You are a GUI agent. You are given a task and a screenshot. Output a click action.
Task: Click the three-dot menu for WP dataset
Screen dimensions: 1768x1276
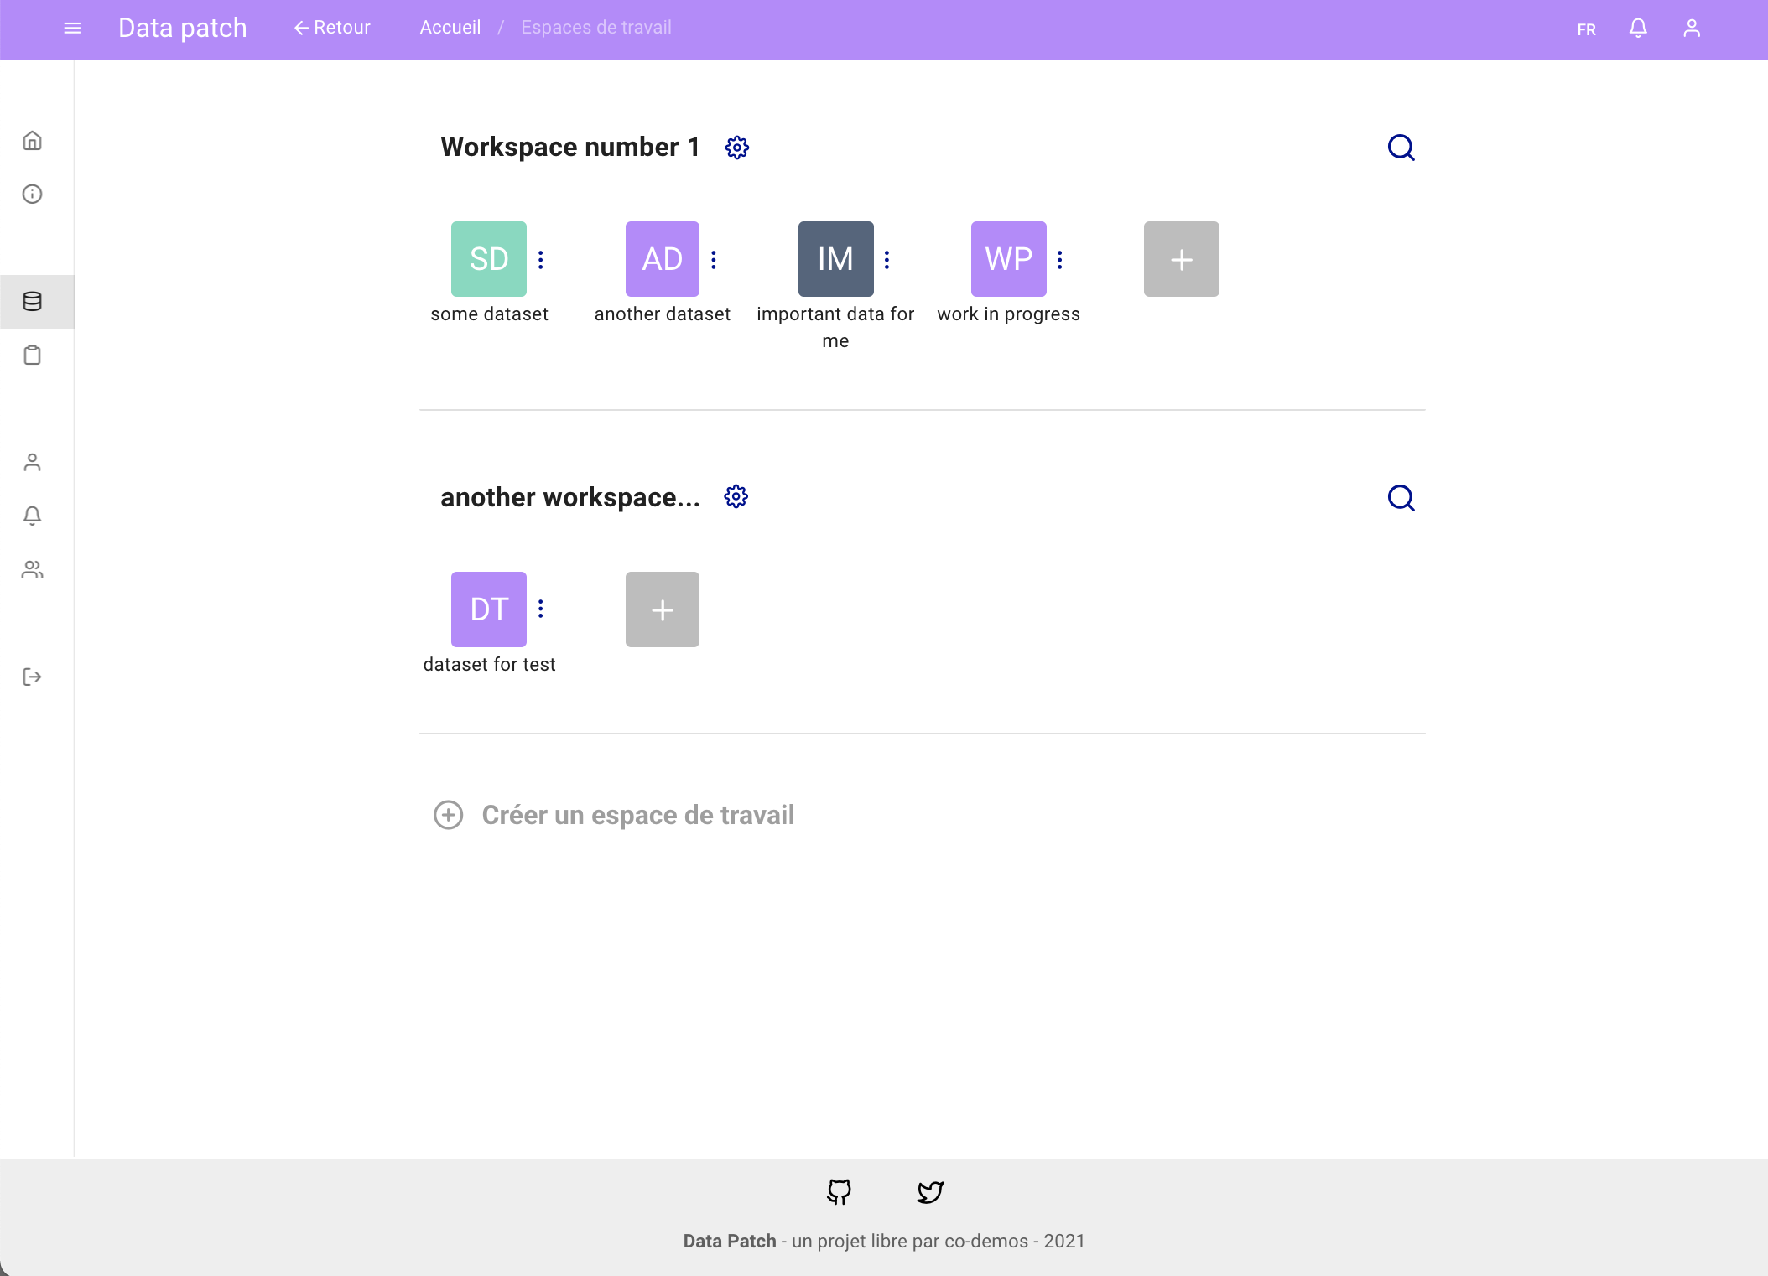(x=1057, y=259)
